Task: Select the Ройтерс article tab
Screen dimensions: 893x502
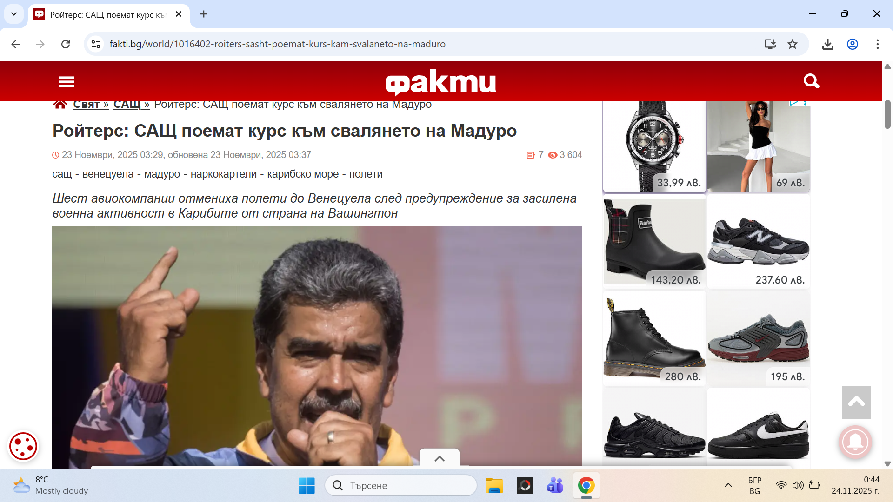Action: click(x=107, y=15)
